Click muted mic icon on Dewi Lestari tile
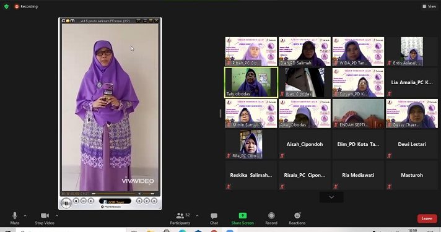 coord(389,155)
